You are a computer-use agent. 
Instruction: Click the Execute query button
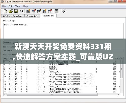tap(11, 43)
